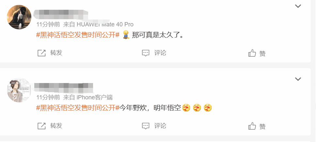Open the first post's chevron dropdown menu

(298, 6)
